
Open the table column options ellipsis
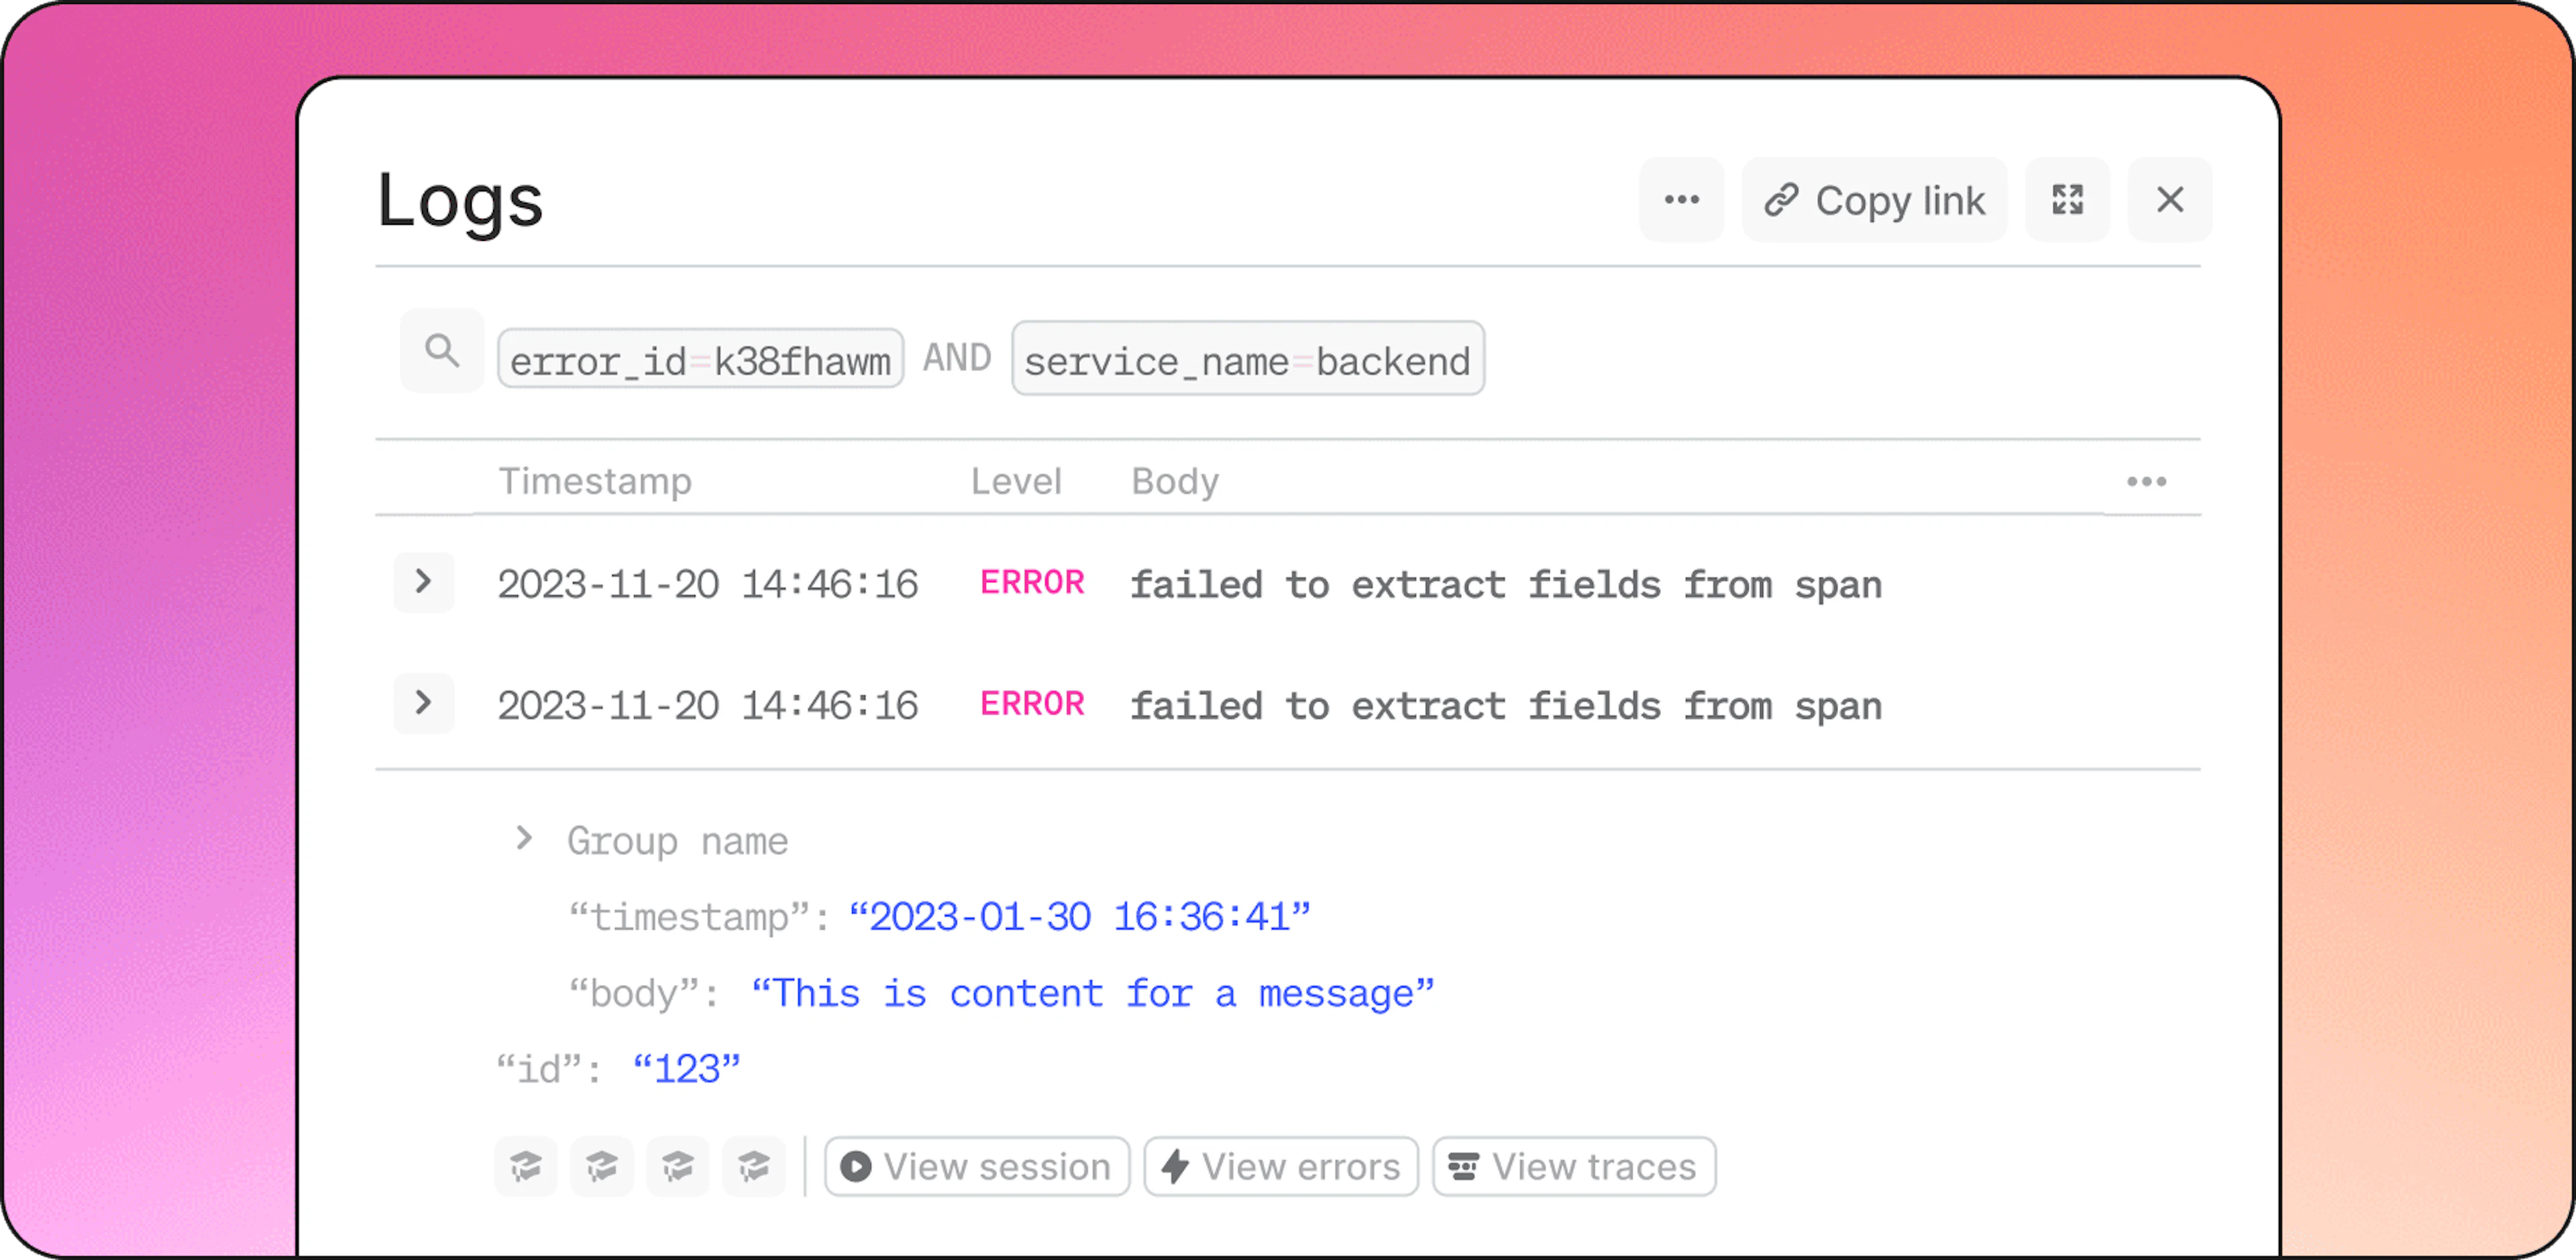(x=2146, y=482)
